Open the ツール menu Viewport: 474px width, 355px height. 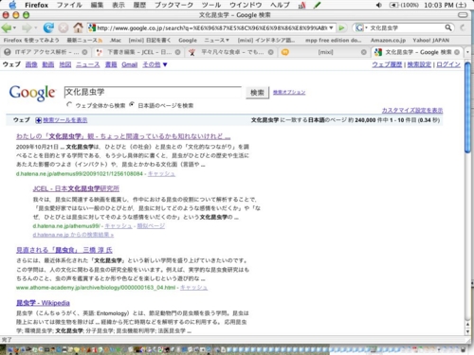pos(211,5)
